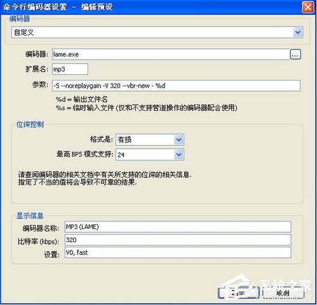This screenshot has height=305, width=317.
Task: Click the 比特率 (kbps) field showing 320
Action: (x=178, y=240)
